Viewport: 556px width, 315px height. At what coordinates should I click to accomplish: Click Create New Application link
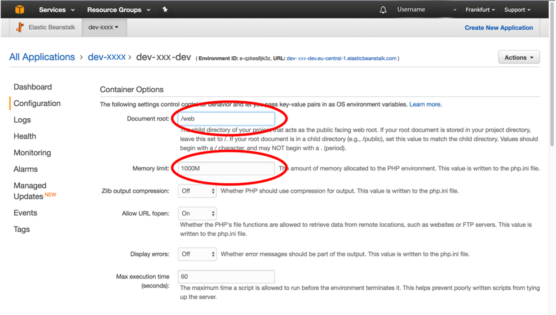498,28
